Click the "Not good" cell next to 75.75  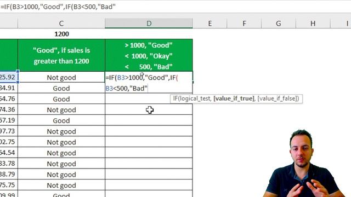61,185
